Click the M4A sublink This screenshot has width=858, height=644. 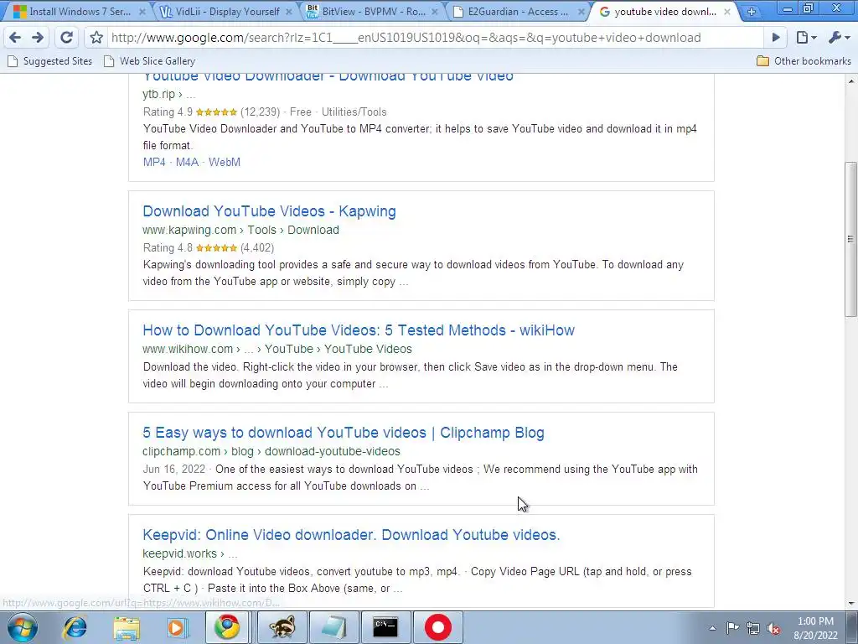(187, 162)
